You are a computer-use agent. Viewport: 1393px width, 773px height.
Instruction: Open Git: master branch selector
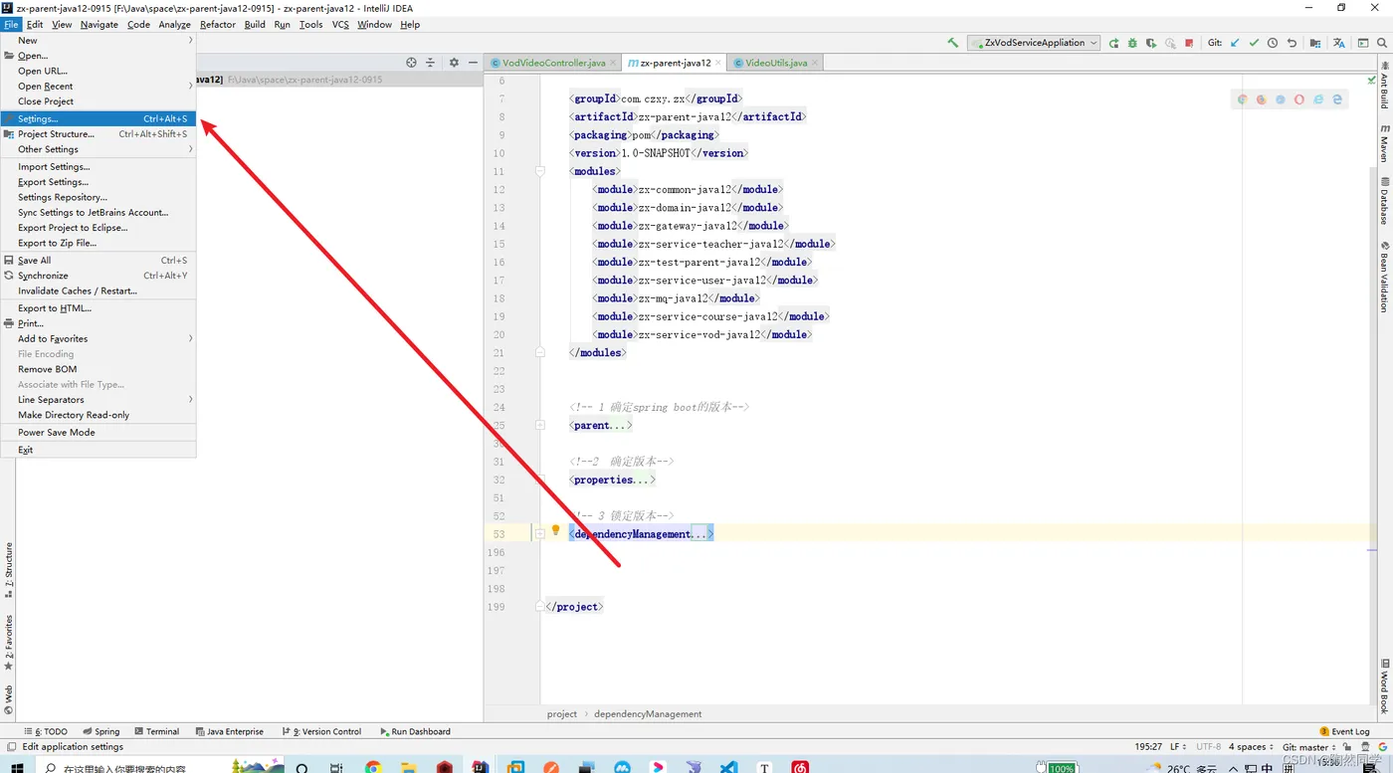pyautogui.click(x=1309, y=747)
